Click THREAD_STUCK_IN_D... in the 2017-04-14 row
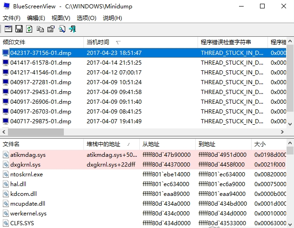Image resolution: width=294 pixels, height=228 pixels. pos(232,62)
